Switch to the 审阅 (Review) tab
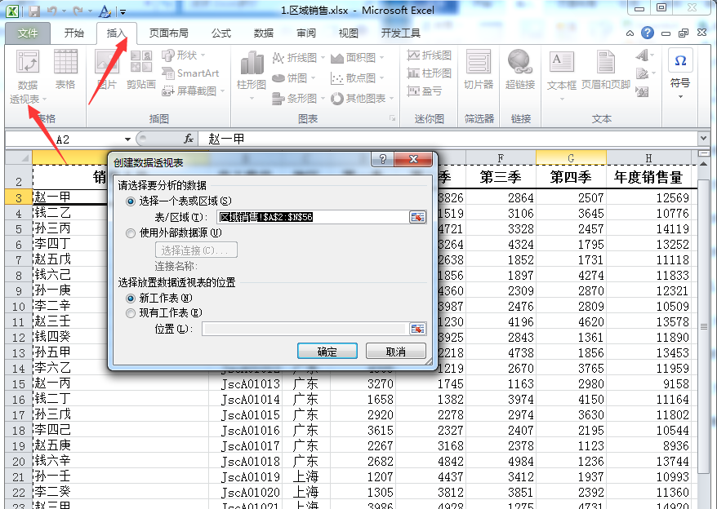The width and height of the screenshot is (717, 509). 306,33
